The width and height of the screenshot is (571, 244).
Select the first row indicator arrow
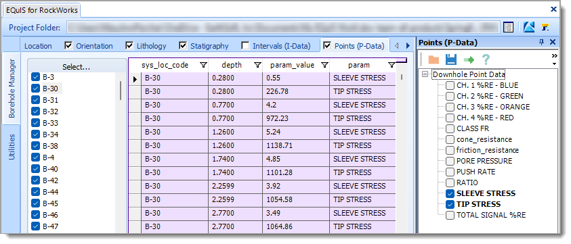(135, 78)
